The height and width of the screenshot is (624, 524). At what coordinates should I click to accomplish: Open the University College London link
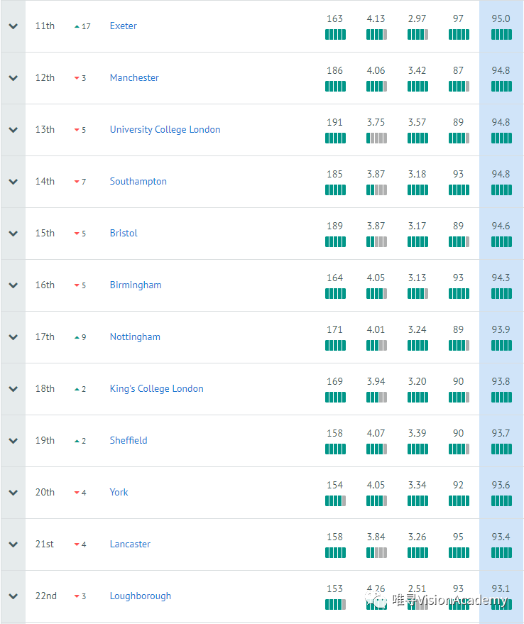coord(165,130)
